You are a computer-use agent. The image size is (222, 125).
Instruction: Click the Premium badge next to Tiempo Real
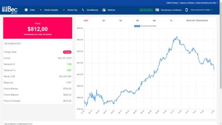pos(67,52)
